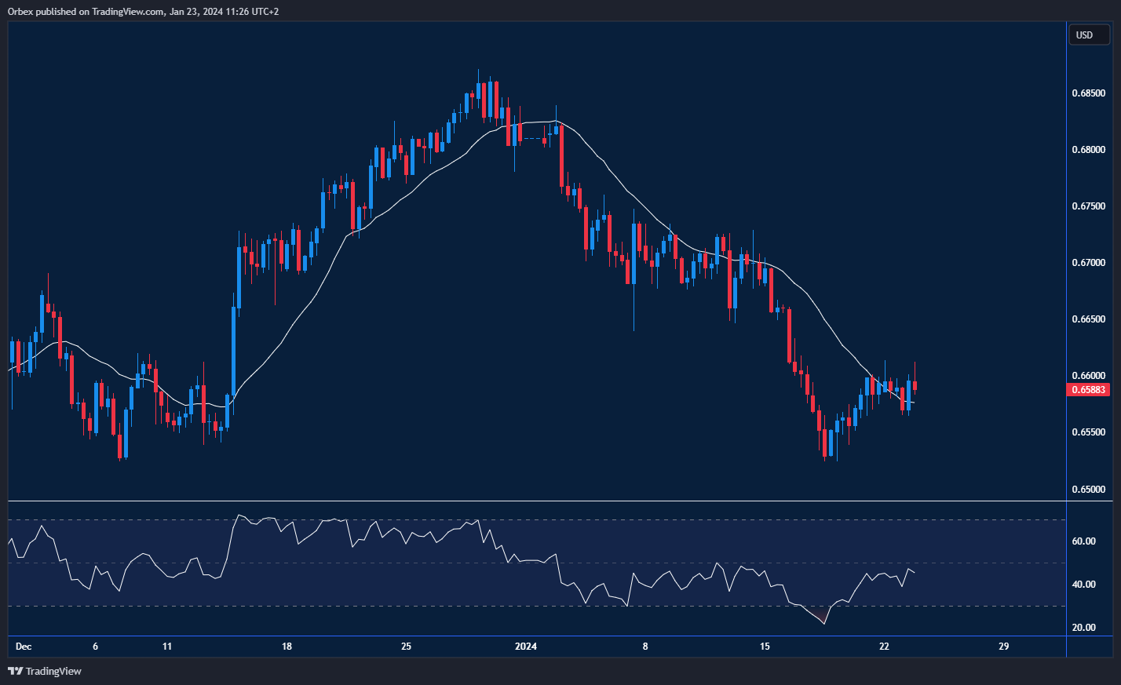Click the 29 date label on time axis
The image size is (1121, 685).
click(1003, 647)
